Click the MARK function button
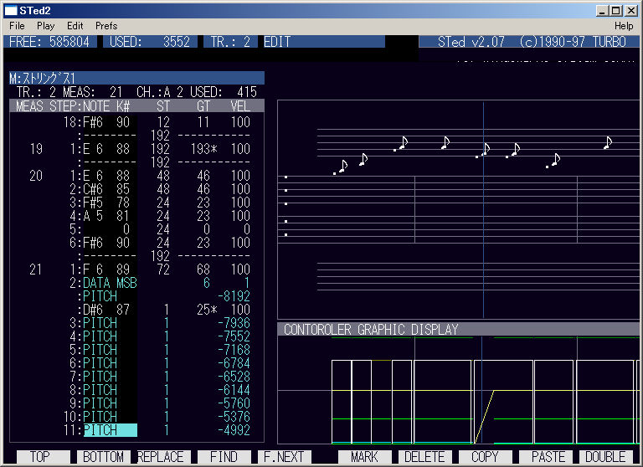The image size is (643, 467). 364,457
